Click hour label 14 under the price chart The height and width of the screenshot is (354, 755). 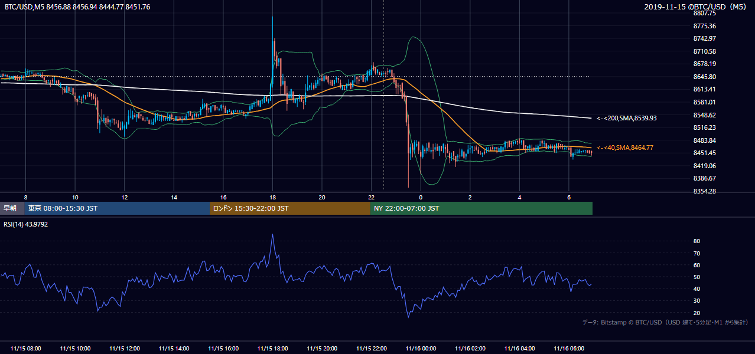click(174, 197)
